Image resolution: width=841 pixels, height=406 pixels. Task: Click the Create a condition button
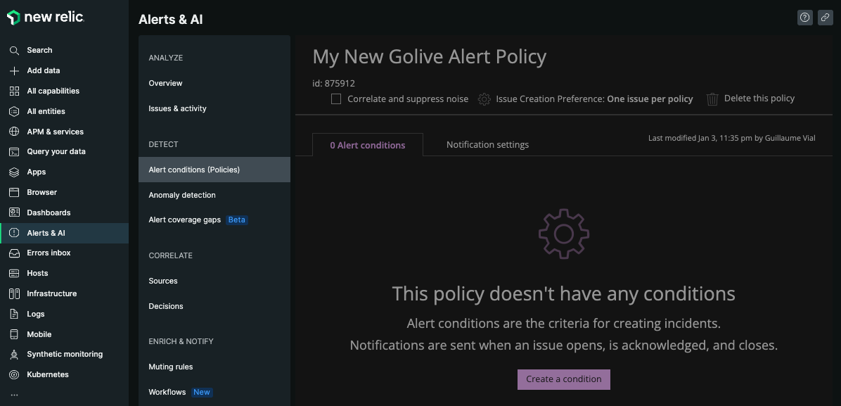[x=563, y=379]
